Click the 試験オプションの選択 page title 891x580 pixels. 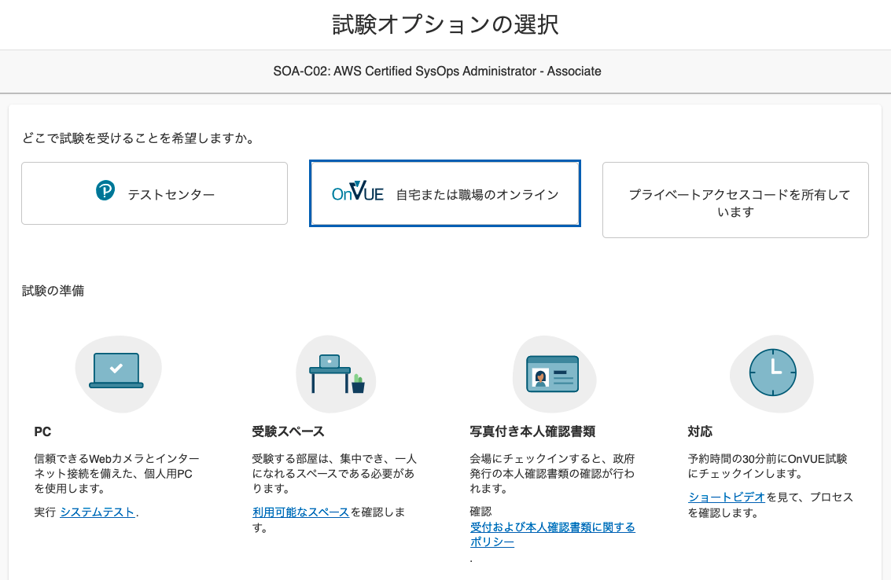(x=445, y=25)
